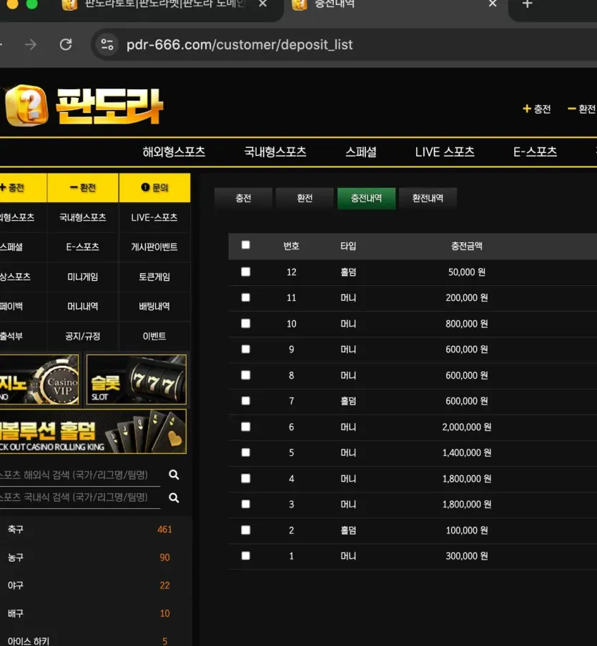This screenshot has width=597, height=646.
Task: Switch to the 환전내역 tab
Action: click(x=428, y=198)
